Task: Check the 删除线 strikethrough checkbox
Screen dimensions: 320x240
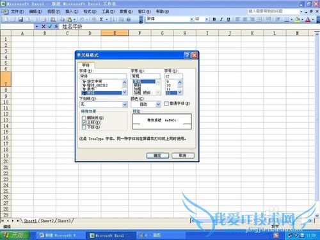Action: point(84,118)
